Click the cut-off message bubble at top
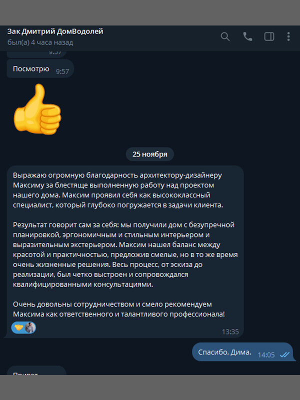The image size is (300, 400). click(36, 54)
